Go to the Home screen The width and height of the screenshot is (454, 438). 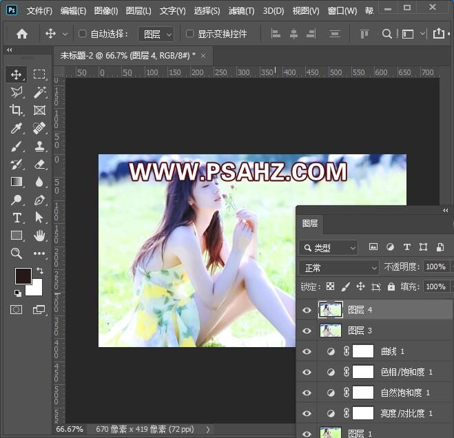(22, 34)
